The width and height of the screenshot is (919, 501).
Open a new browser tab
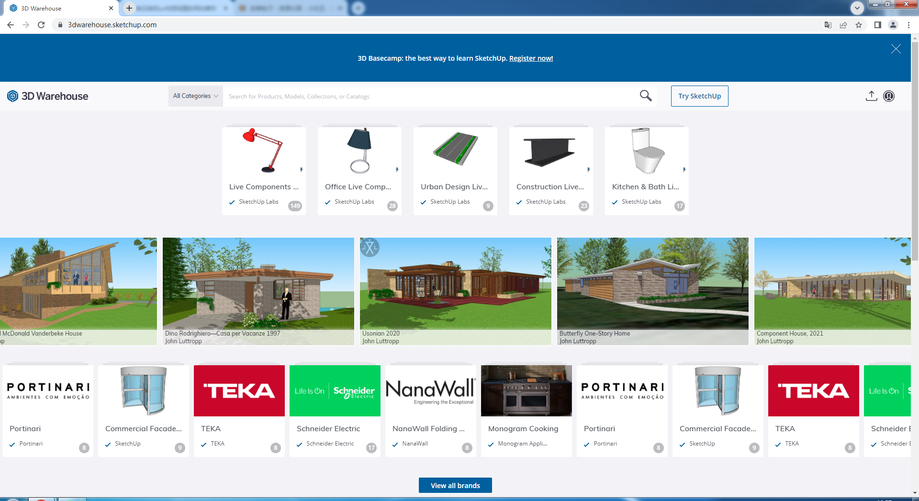coord(129,8)
